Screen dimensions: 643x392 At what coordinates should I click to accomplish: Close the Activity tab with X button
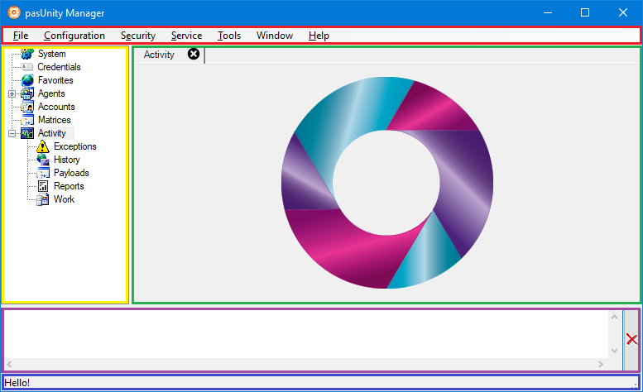[194, 54]
